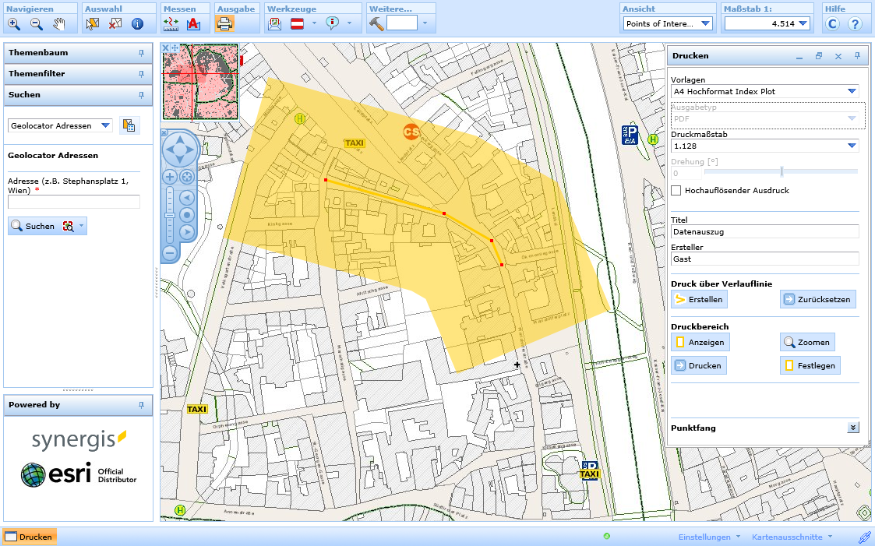Open the Druckmaßstab scale dropdown

852,146
